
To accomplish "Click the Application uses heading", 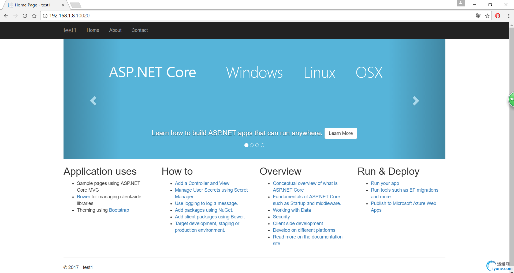I will (100, 171).
